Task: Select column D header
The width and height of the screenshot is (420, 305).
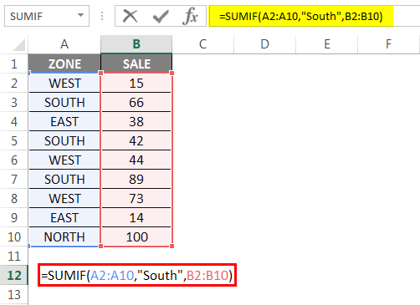Action: [264, 44]
